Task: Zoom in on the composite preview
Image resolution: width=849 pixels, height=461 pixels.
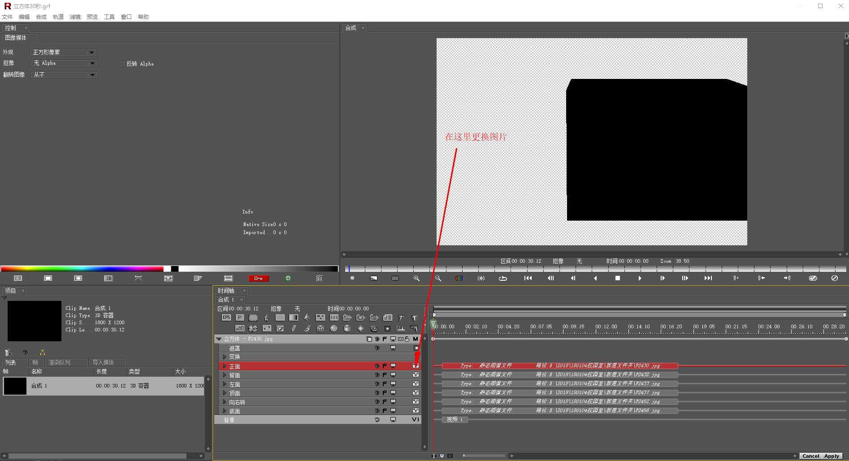Action: coord(416,278)
